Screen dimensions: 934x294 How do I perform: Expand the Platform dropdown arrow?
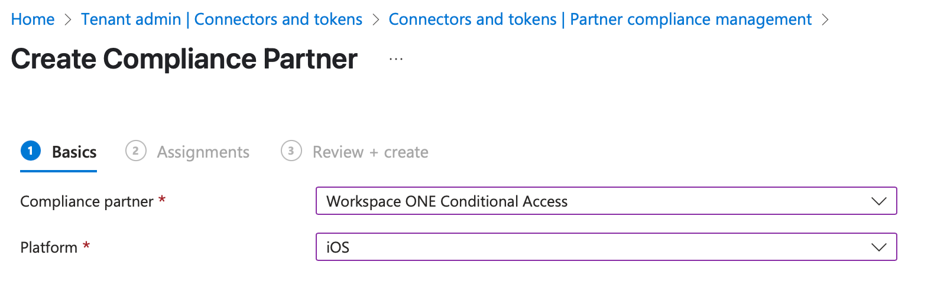pos(879,247)
